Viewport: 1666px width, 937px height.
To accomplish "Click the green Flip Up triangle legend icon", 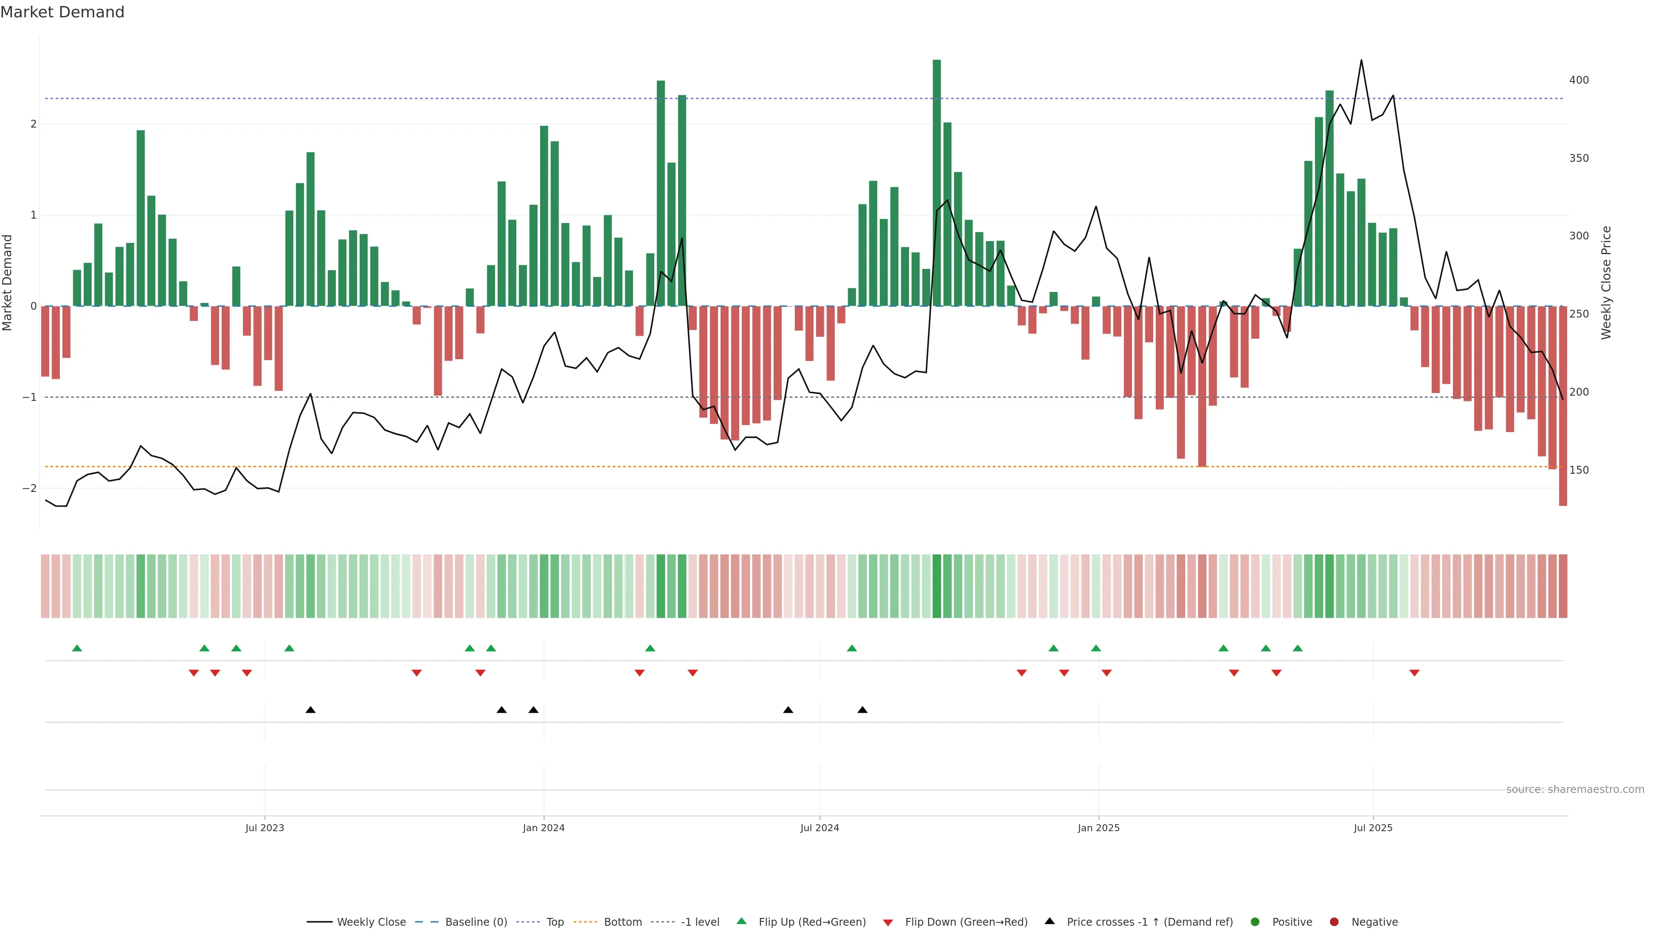I will tap(741, 921).
